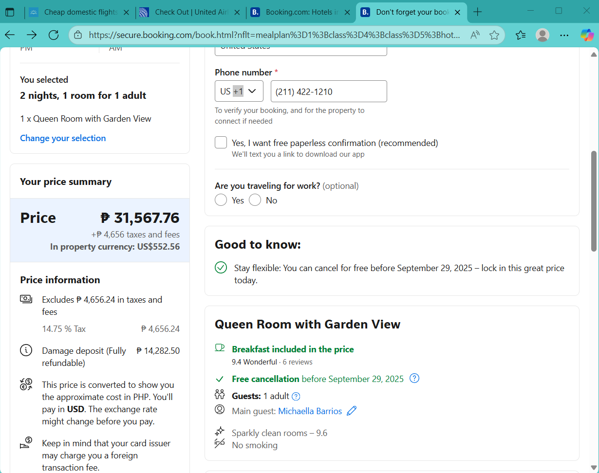
Task: Open the browser profile avatar icon
Action: tap(542, 35)
